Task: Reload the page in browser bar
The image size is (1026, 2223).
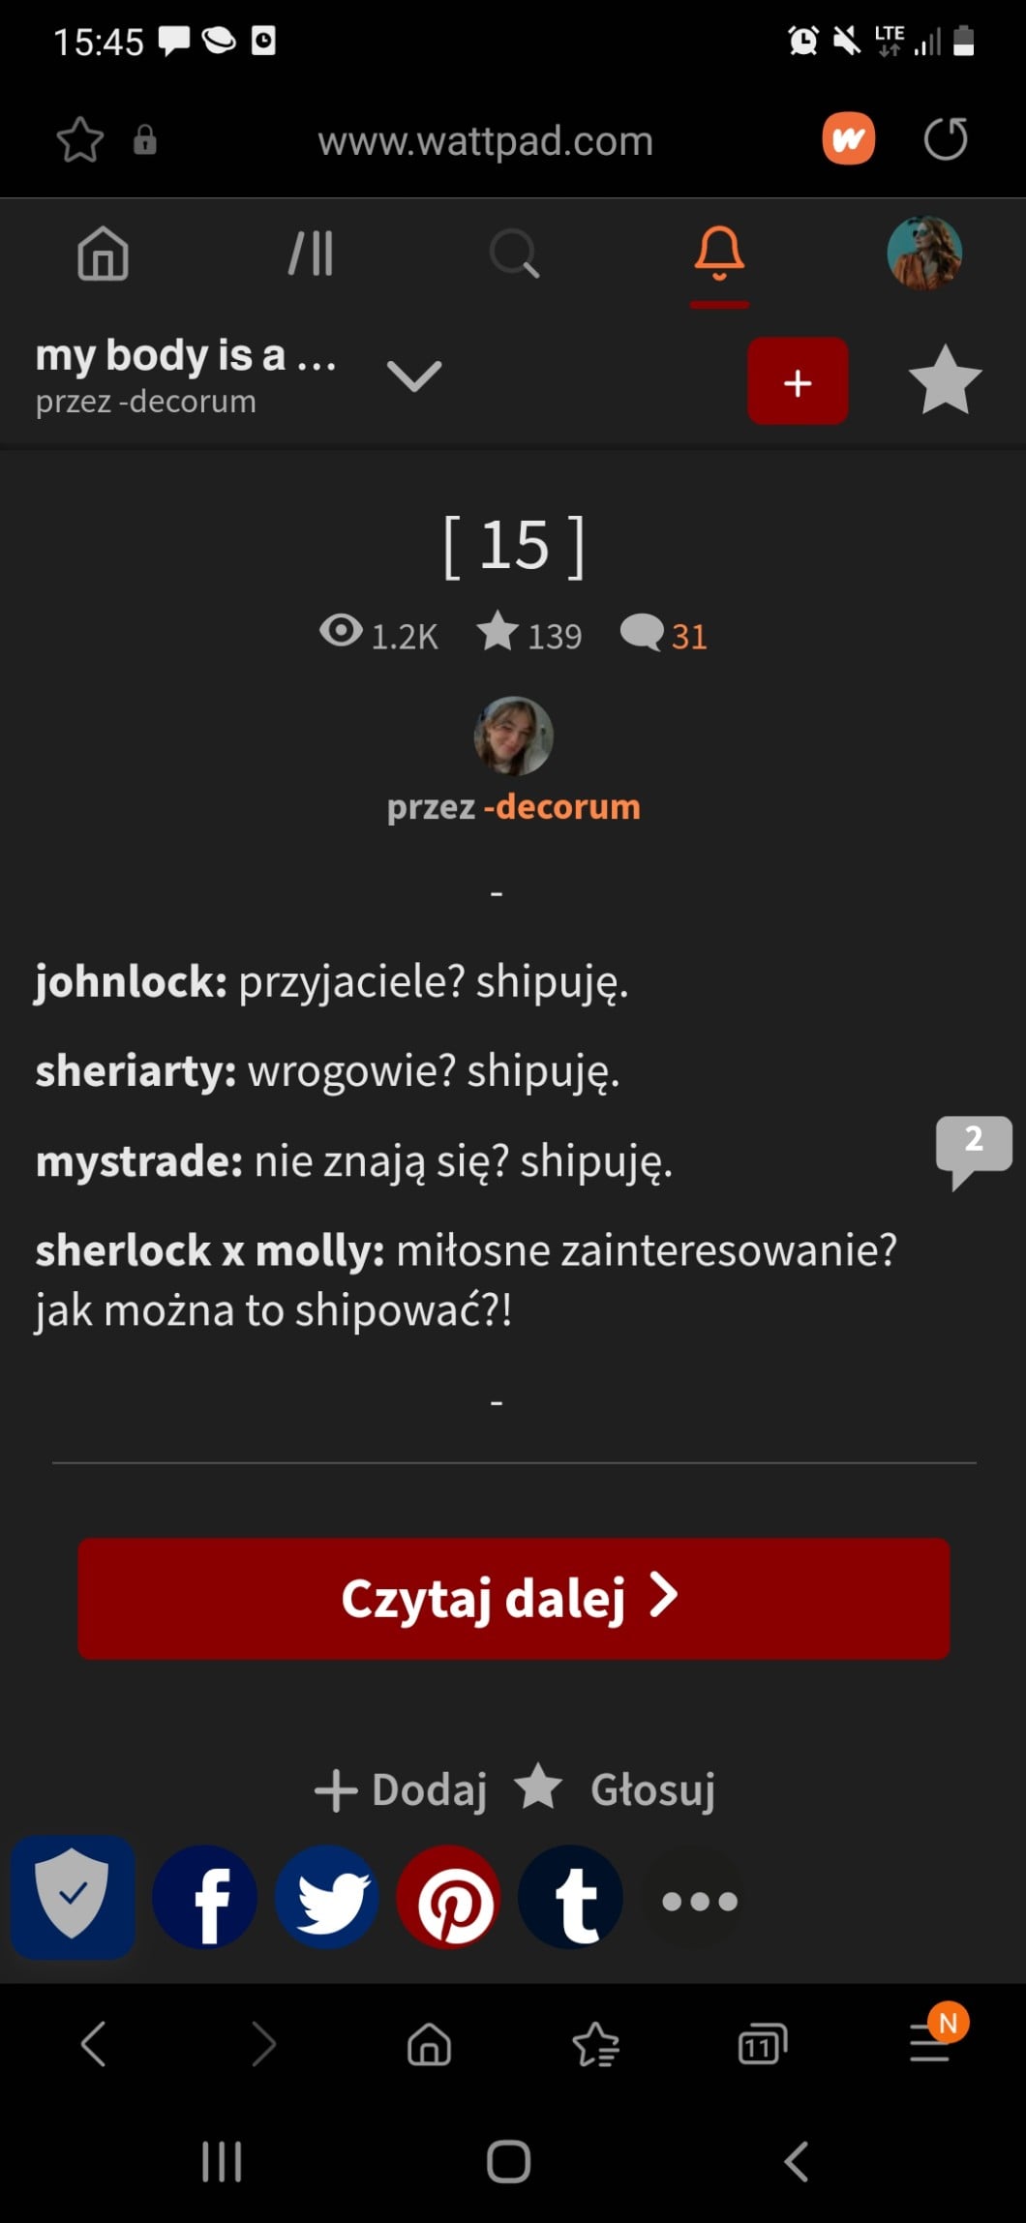Action: coord(945,139)
